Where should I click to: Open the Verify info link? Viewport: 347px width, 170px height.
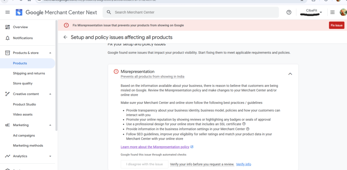[244, 164]
